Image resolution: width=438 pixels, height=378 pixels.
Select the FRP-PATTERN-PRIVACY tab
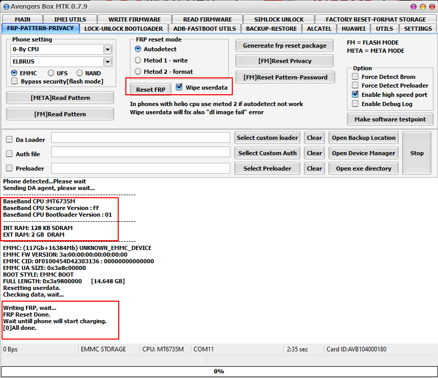pos(40,28)
